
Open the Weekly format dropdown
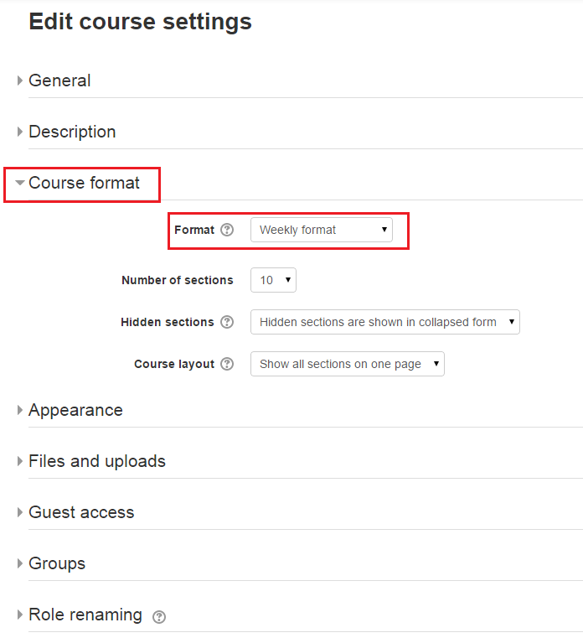coord(321,230)
